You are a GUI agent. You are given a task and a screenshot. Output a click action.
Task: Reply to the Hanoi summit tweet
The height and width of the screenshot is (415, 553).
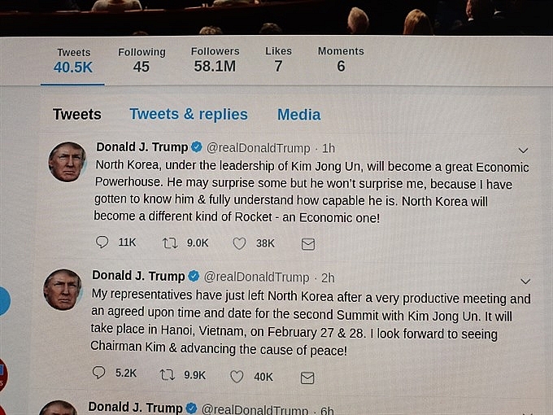[x=99, y=374]
